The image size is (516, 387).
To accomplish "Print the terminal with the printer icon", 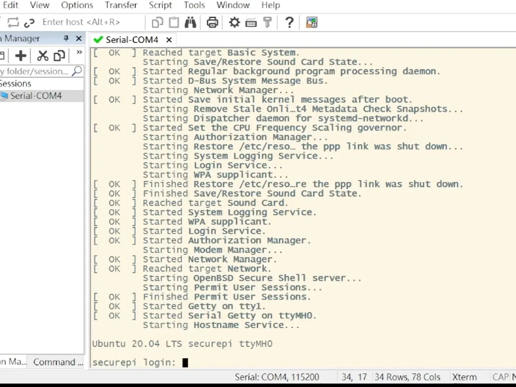I will pyautogui.click(x=212, y=22).
